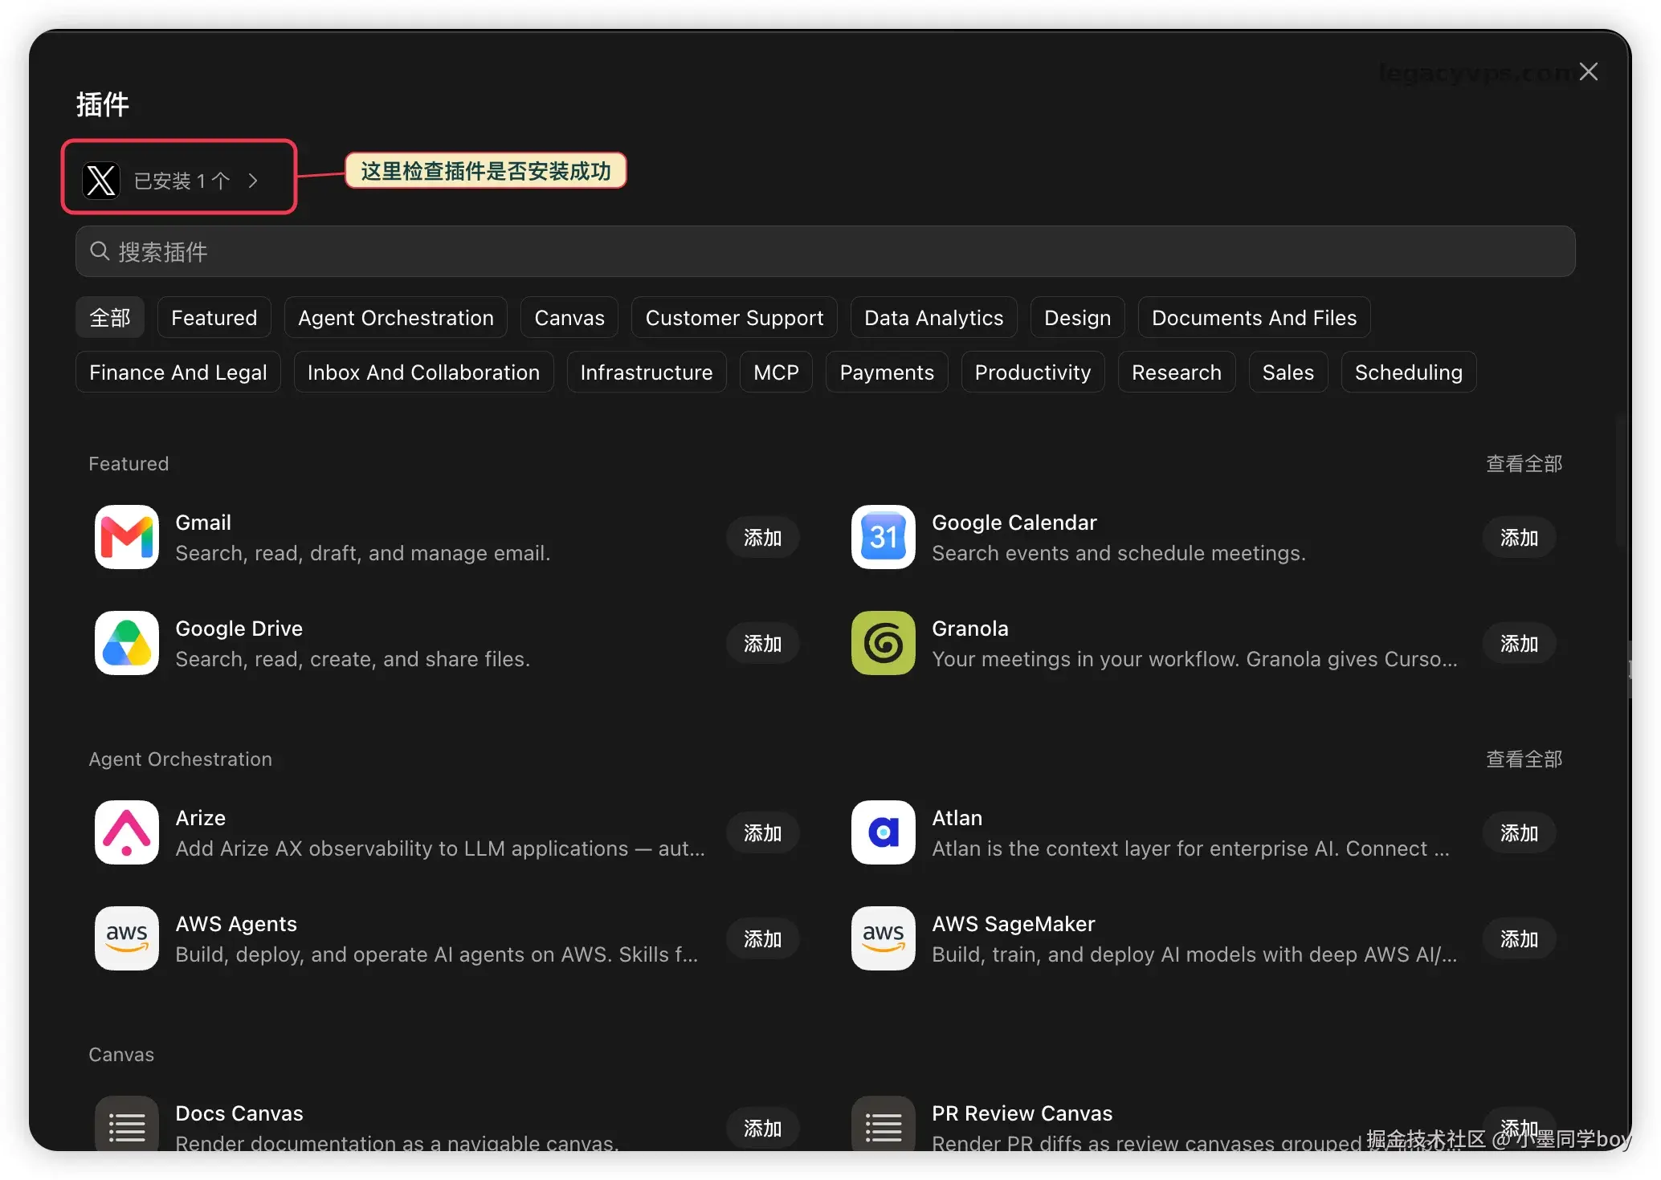
Task: Click the Atlan plugin icon
Action: (x=884, y=832)
